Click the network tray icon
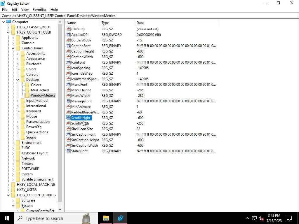This screenshot has height=224, width=299. 254,218
